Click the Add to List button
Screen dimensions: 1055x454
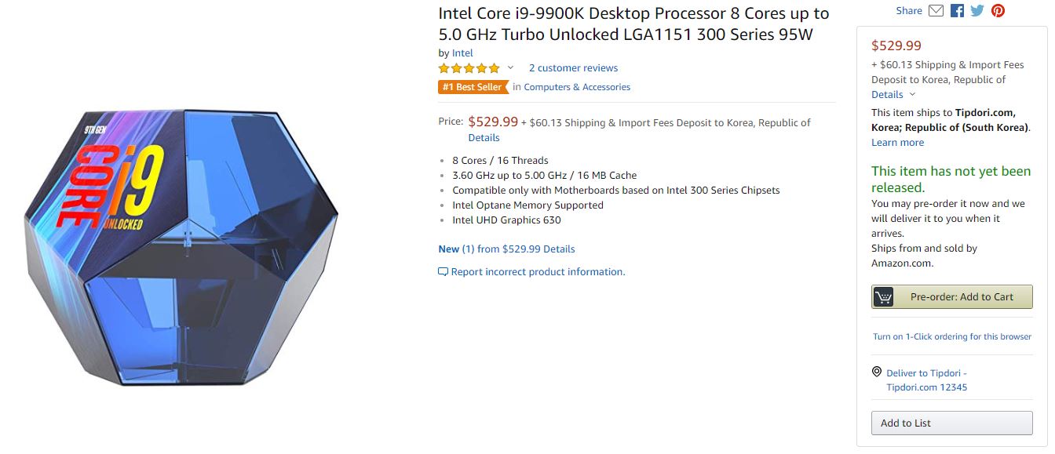[x=951, y=423]
